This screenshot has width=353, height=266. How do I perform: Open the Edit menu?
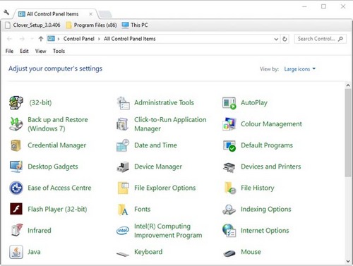(24, 51)
